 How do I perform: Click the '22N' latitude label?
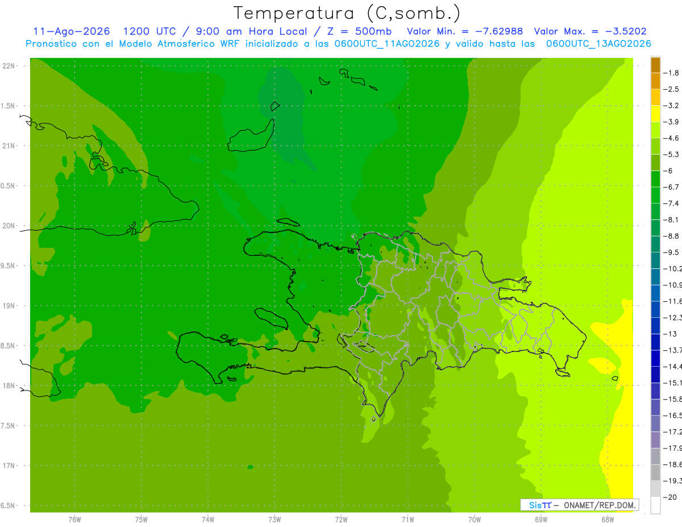(8, 66)
